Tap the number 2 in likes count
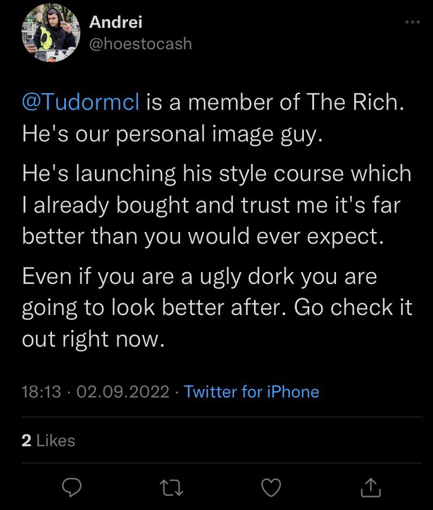The image size is (433, 510). pos(26,440)
